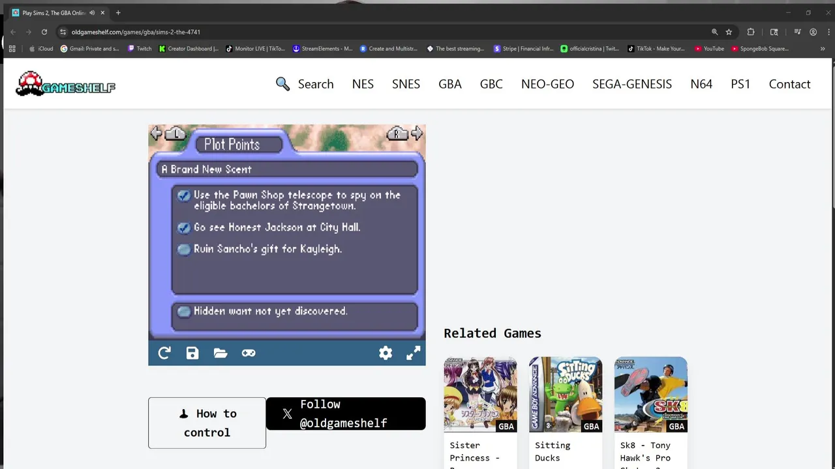View site information icon left of the URL

click(x=63, y=32)
